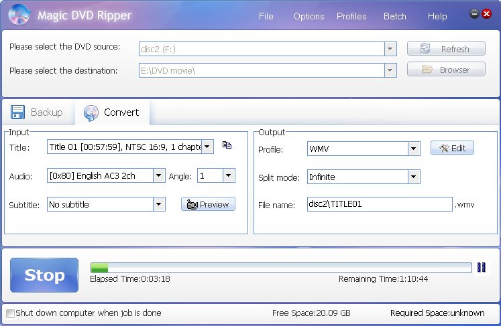Switch to the Convert tab
Image resolution: width=501 pixels, height=326 pixels.
[112, 112]
